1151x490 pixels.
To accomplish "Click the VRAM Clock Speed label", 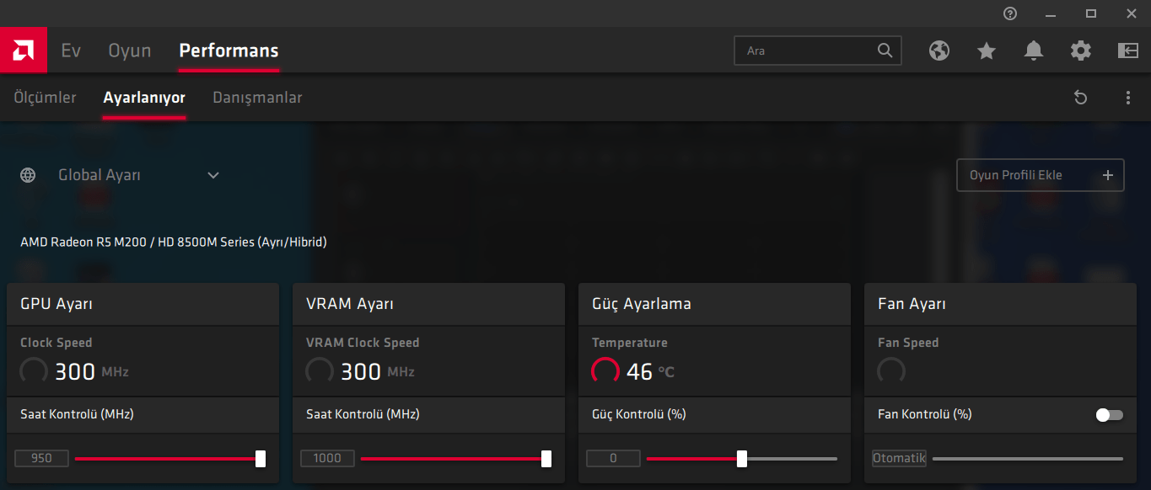I will click(x=363, y=343).
